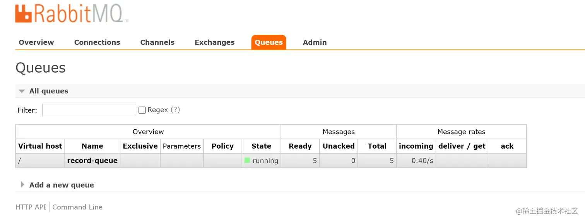Switch to the Connections tab
The image size is (585, 222).
click(97, 42)
